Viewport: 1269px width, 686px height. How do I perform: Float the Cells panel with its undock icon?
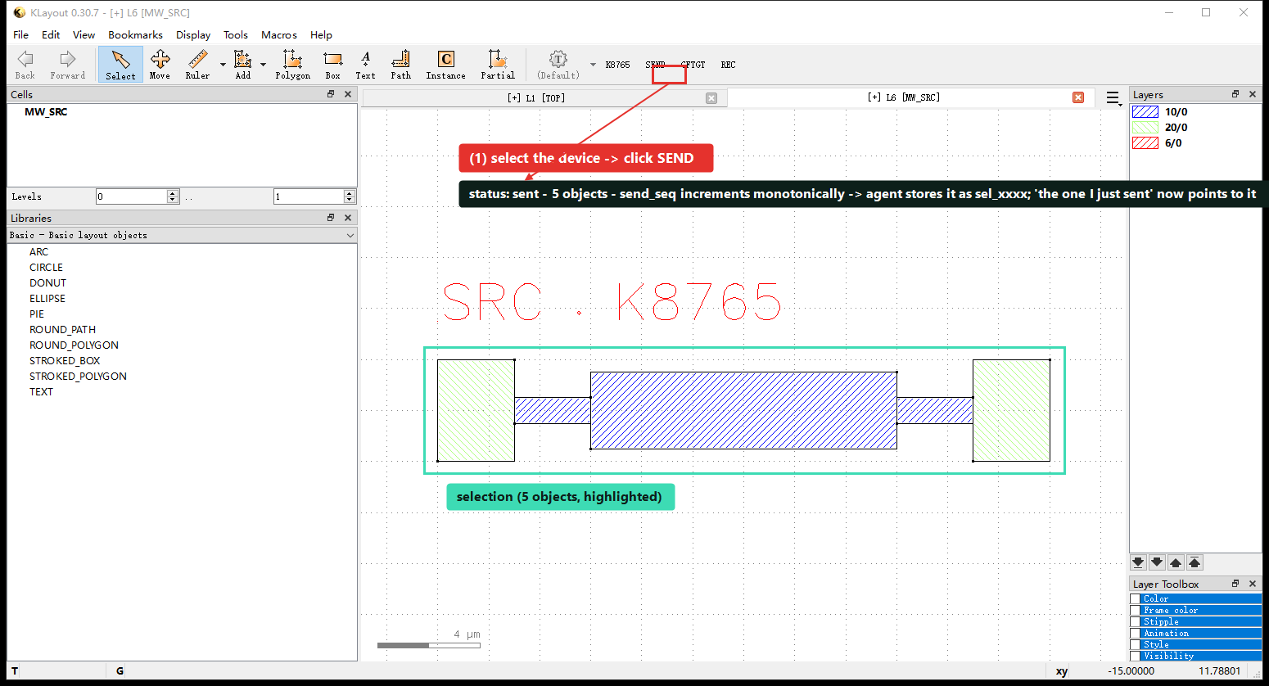coord(331,94)
